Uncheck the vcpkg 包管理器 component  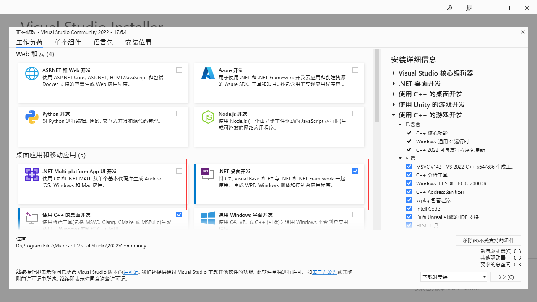point(409,200)
